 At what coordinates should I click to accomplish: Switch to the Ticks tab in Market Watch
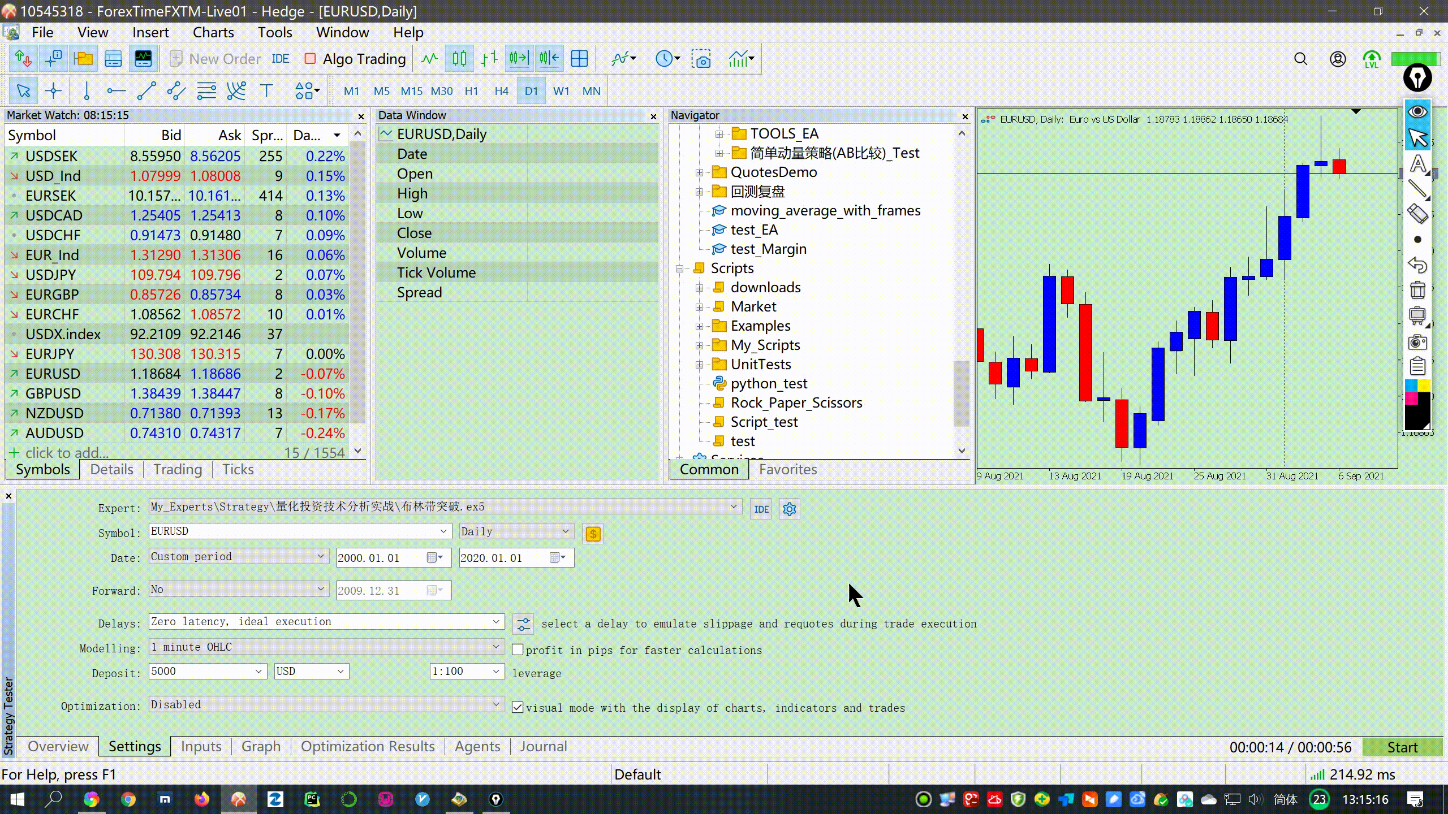(238, 469)
